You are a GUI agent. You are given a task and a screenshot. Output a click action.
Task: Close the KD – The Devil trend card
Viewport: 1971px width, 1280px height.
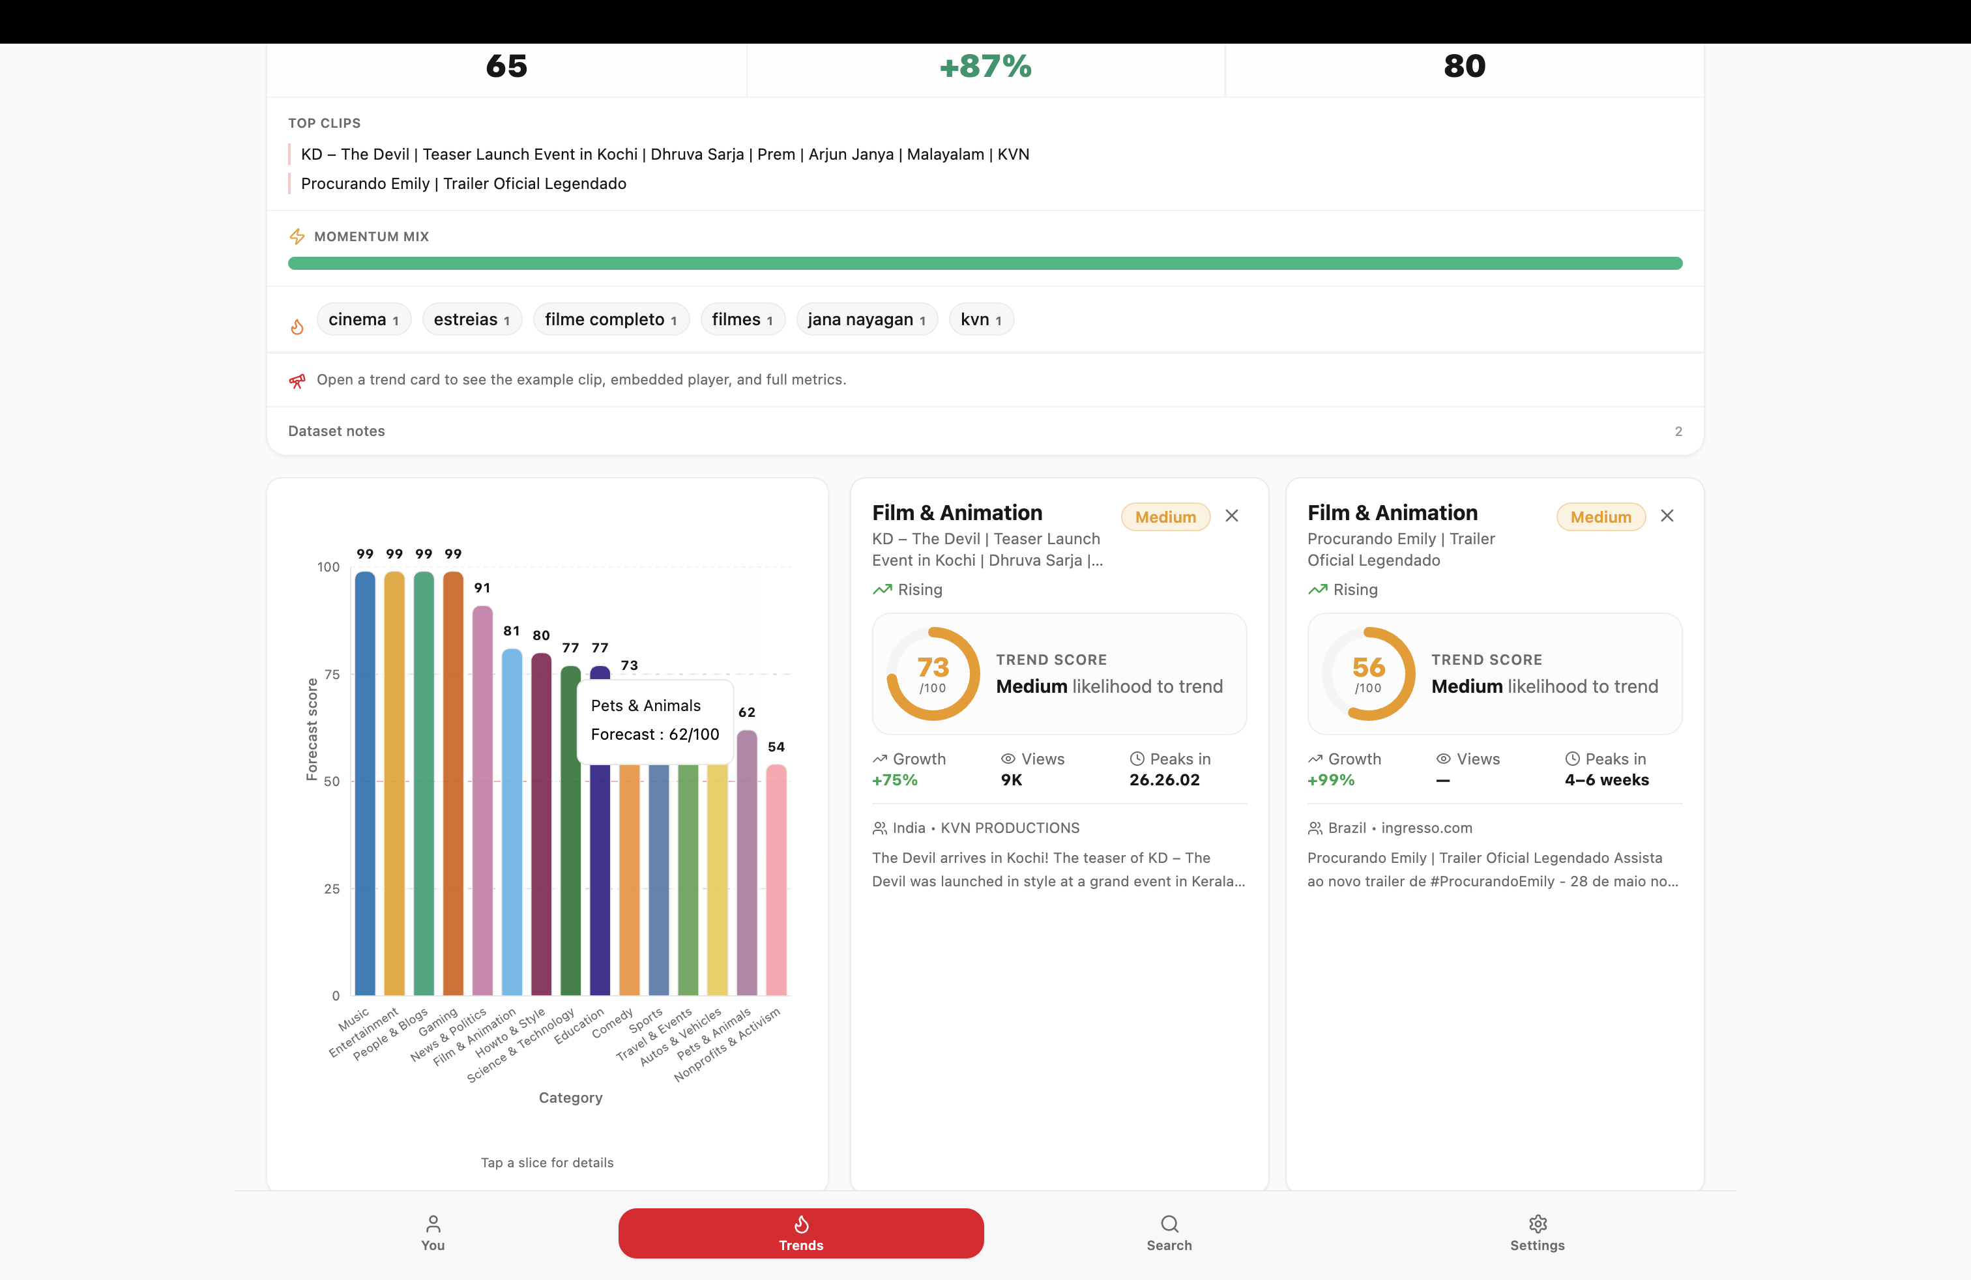click(x=1231, y=516)
